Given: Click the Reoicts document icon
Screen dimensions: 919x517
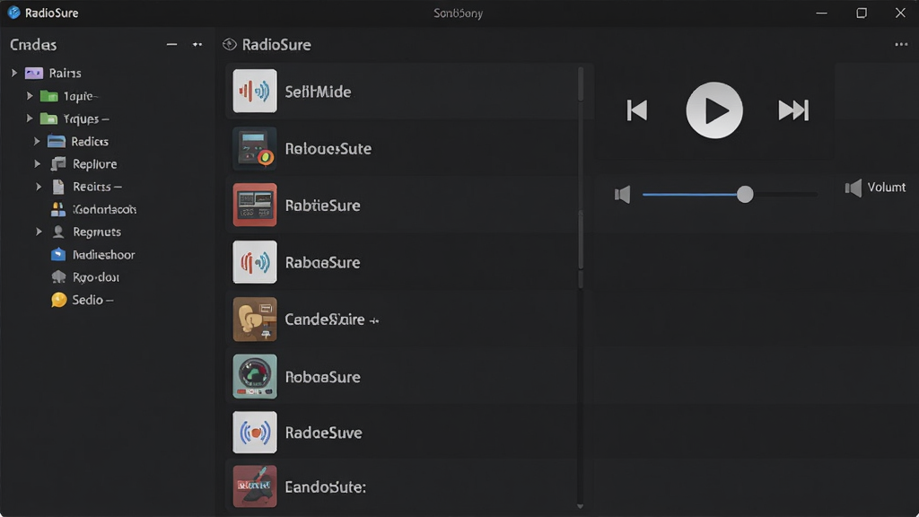Looking at the screenshot, I should (x=58, y=187).
